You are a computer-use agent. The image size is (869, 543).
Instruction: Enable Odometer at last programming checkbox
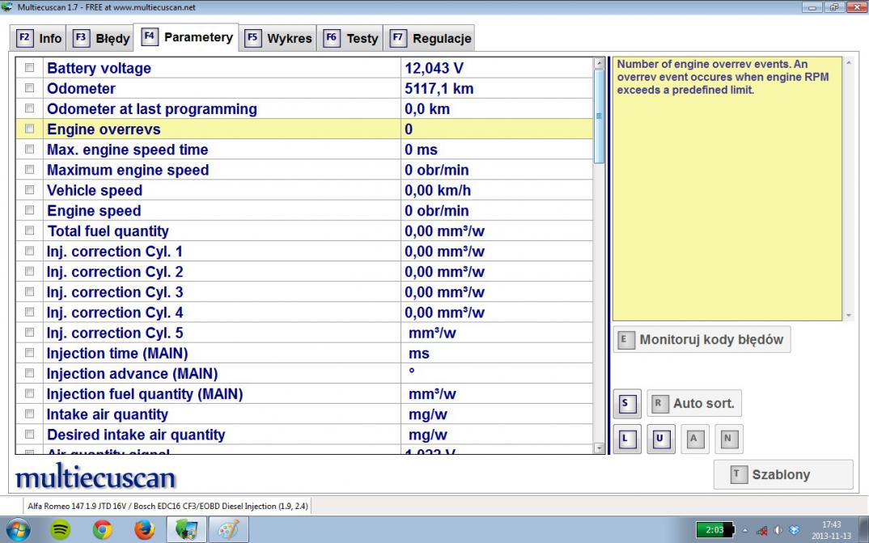coord(29,108)
